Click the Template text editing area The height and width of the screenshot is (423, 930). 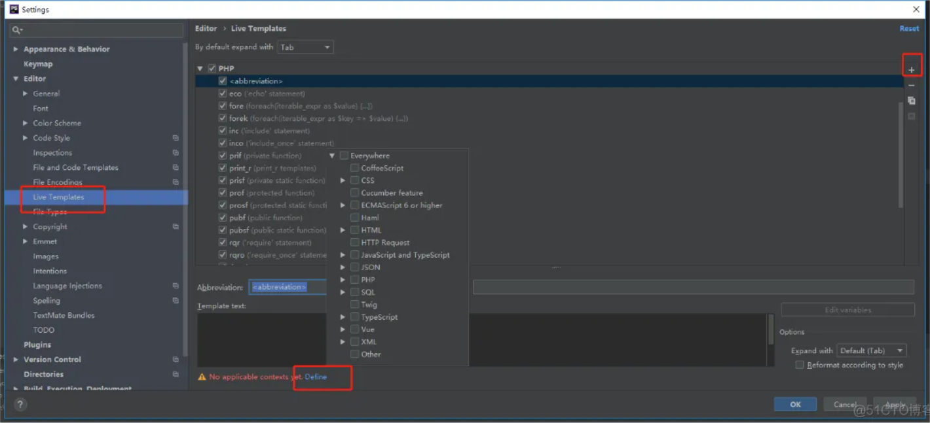482,340
